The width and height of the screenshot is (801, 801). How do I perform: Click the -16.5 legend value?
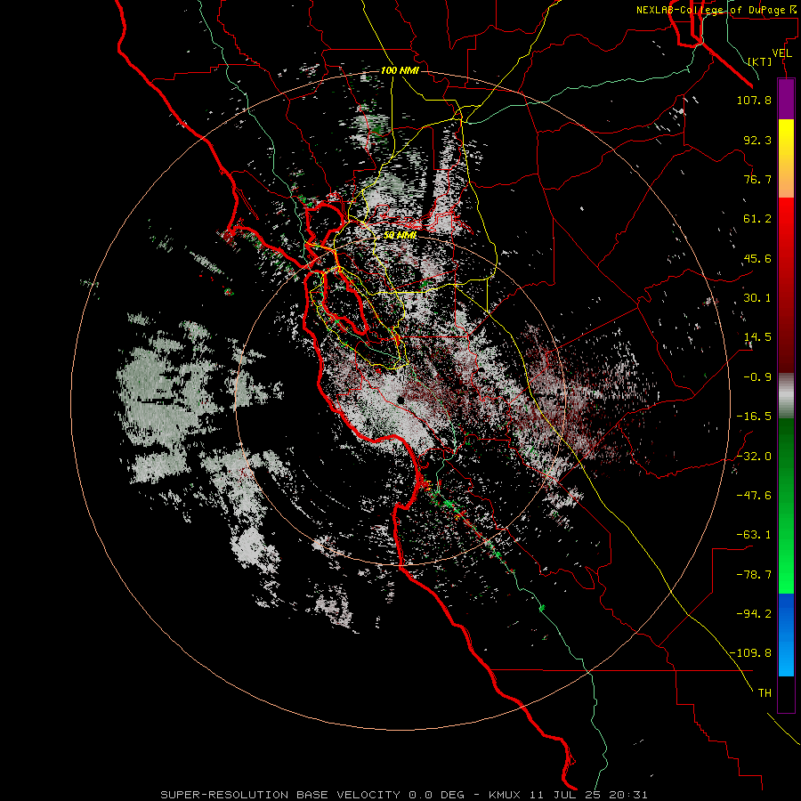pyautogui.click(x=754, y=417)
